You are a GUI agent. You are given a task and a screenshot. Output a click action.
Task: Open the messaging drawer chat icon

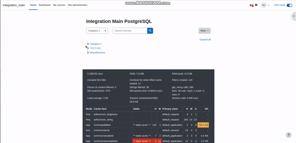pyautogui.click(x=256, y=5)
